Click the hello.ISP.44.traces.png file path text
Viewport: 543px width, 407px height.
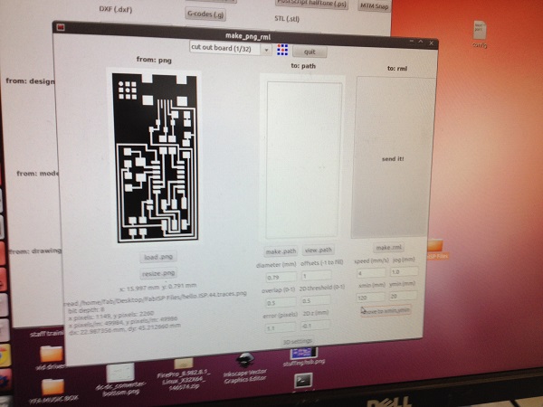pos(156,298)
